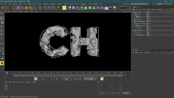Select the Live Selection tool
Image resolution: width=174 pixels, height=98 pixels.
pos(14,8)
